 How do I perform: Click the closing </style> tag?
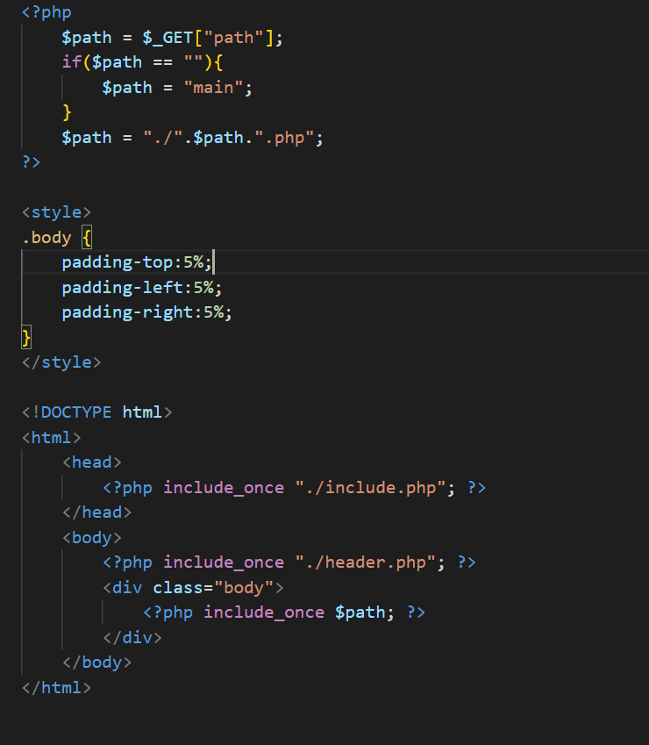(x=61, y=362)
